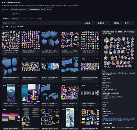This screenshot has height=130, width=137.
Task: Switch to the 动画预览 tab
Action: point(15,18)
